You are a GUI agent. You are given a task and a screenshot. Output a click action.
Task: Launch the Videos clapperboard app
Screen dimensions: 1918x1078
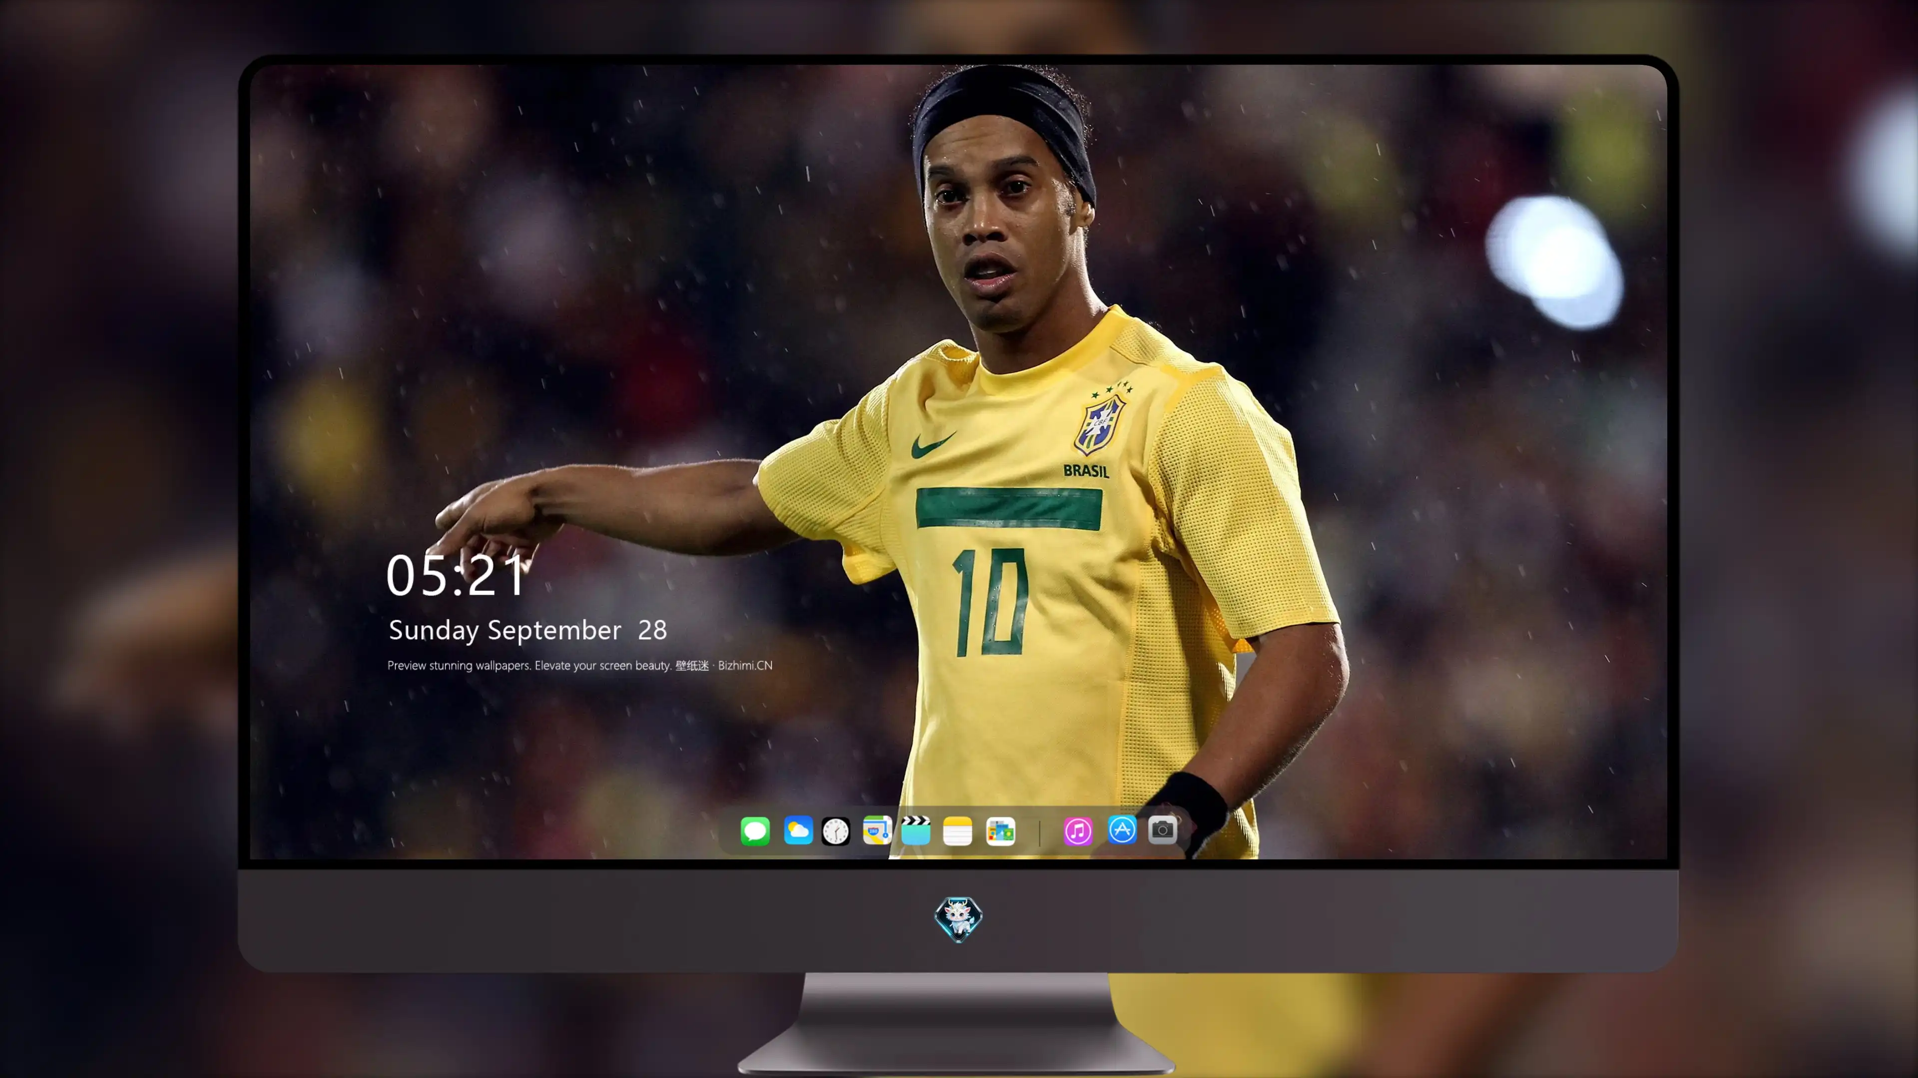pyautogui.click(x=916, y=830)
